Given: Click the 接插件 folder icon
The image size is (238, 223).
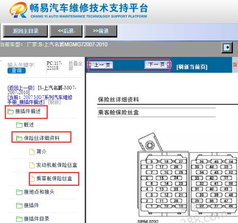Looking at the screenshot, I should [19, 206].
